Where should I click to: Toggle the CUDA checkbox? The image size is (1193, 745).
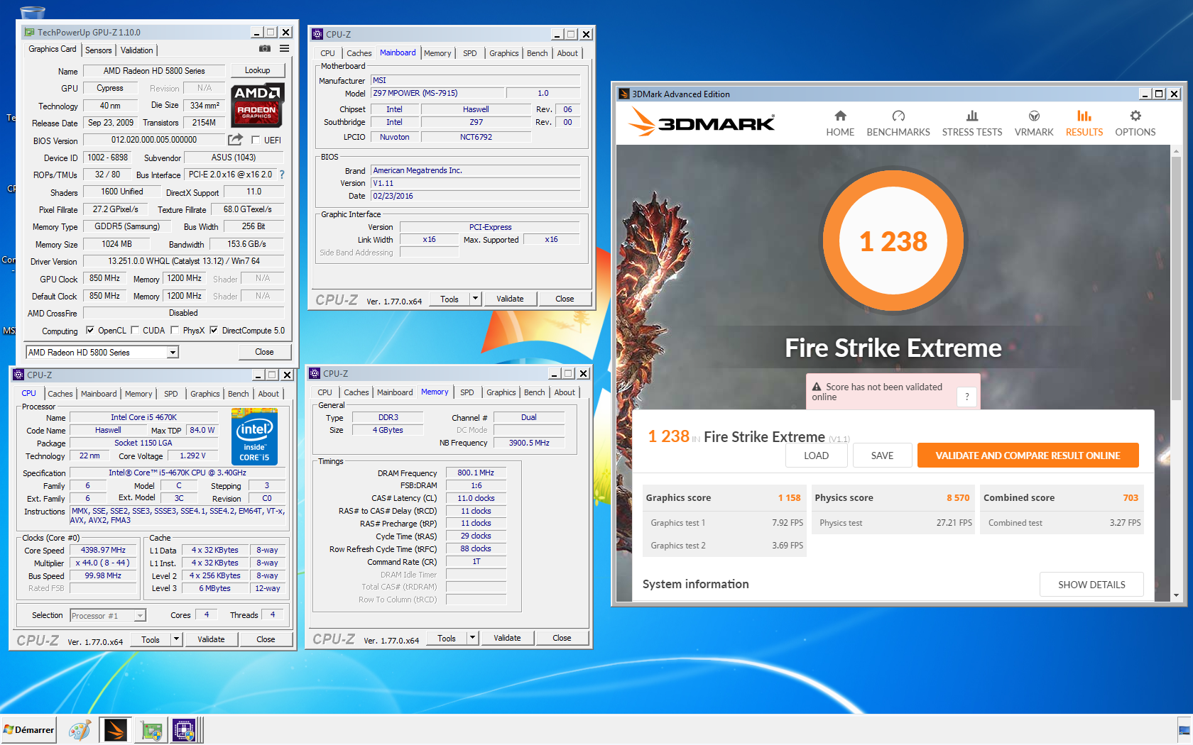tap(135, 330)
